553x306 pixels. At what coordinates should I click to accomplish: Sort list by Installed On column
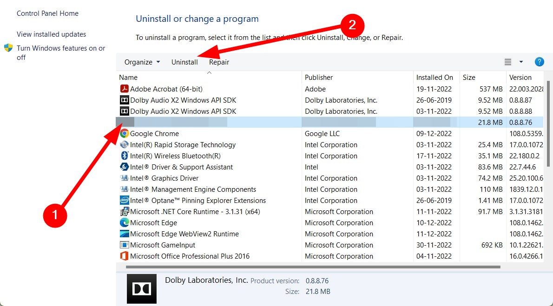pos(434,77)
